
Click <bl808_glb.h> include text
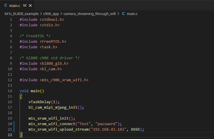point(54,64)
